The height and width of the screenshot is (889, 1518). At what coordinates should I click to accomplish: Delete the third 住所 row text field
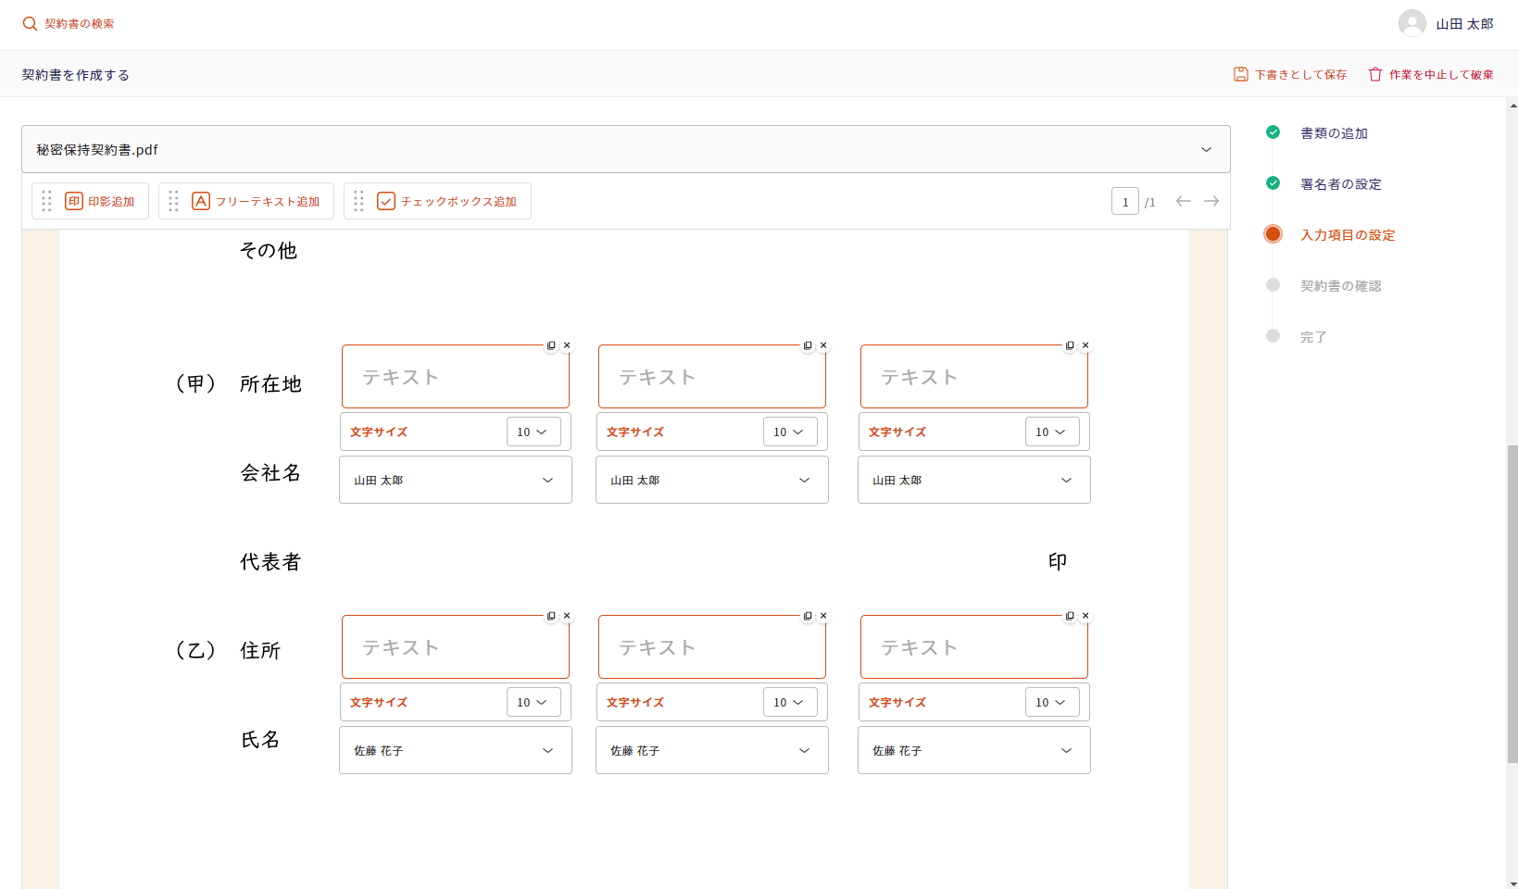pos(1086,616)
